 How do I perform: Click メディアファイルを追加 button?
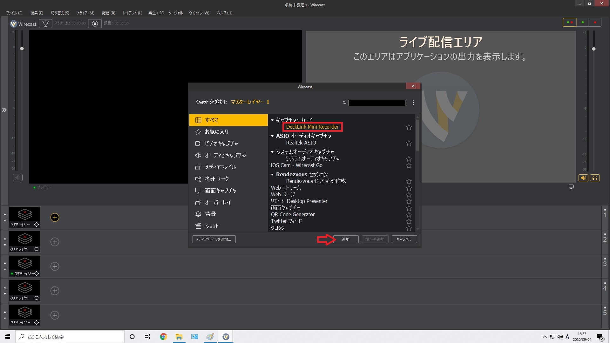214,239
